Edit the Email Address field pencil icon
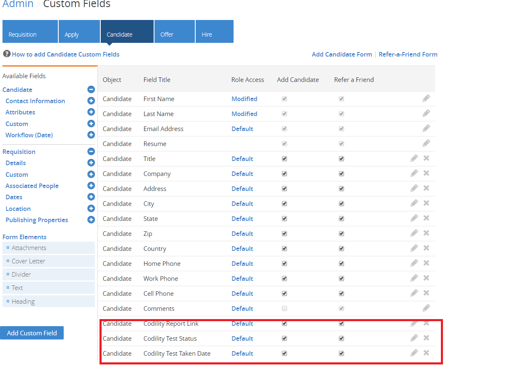Image resolution: width=510 pixels, height=379 pixels. click(426, 129)
